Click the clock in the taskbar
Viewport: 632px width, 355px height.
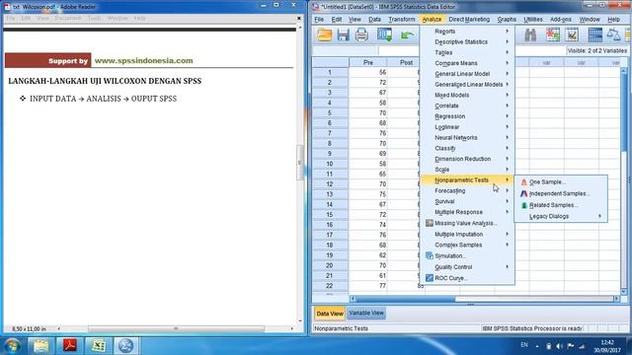tap(607, 346)
